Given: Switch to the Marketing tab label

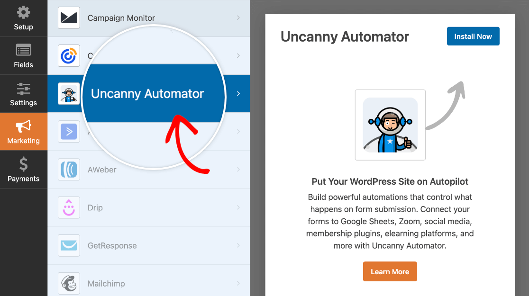Looking at the screenshot, I should pos(23,141).
